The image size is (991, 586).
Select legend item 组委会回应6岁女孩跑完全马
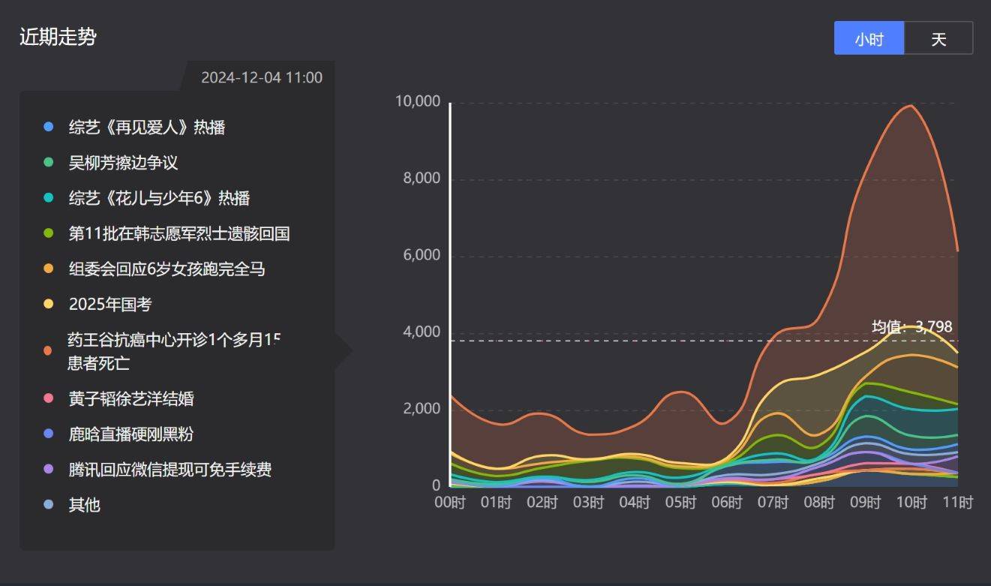tap(167, 269)
